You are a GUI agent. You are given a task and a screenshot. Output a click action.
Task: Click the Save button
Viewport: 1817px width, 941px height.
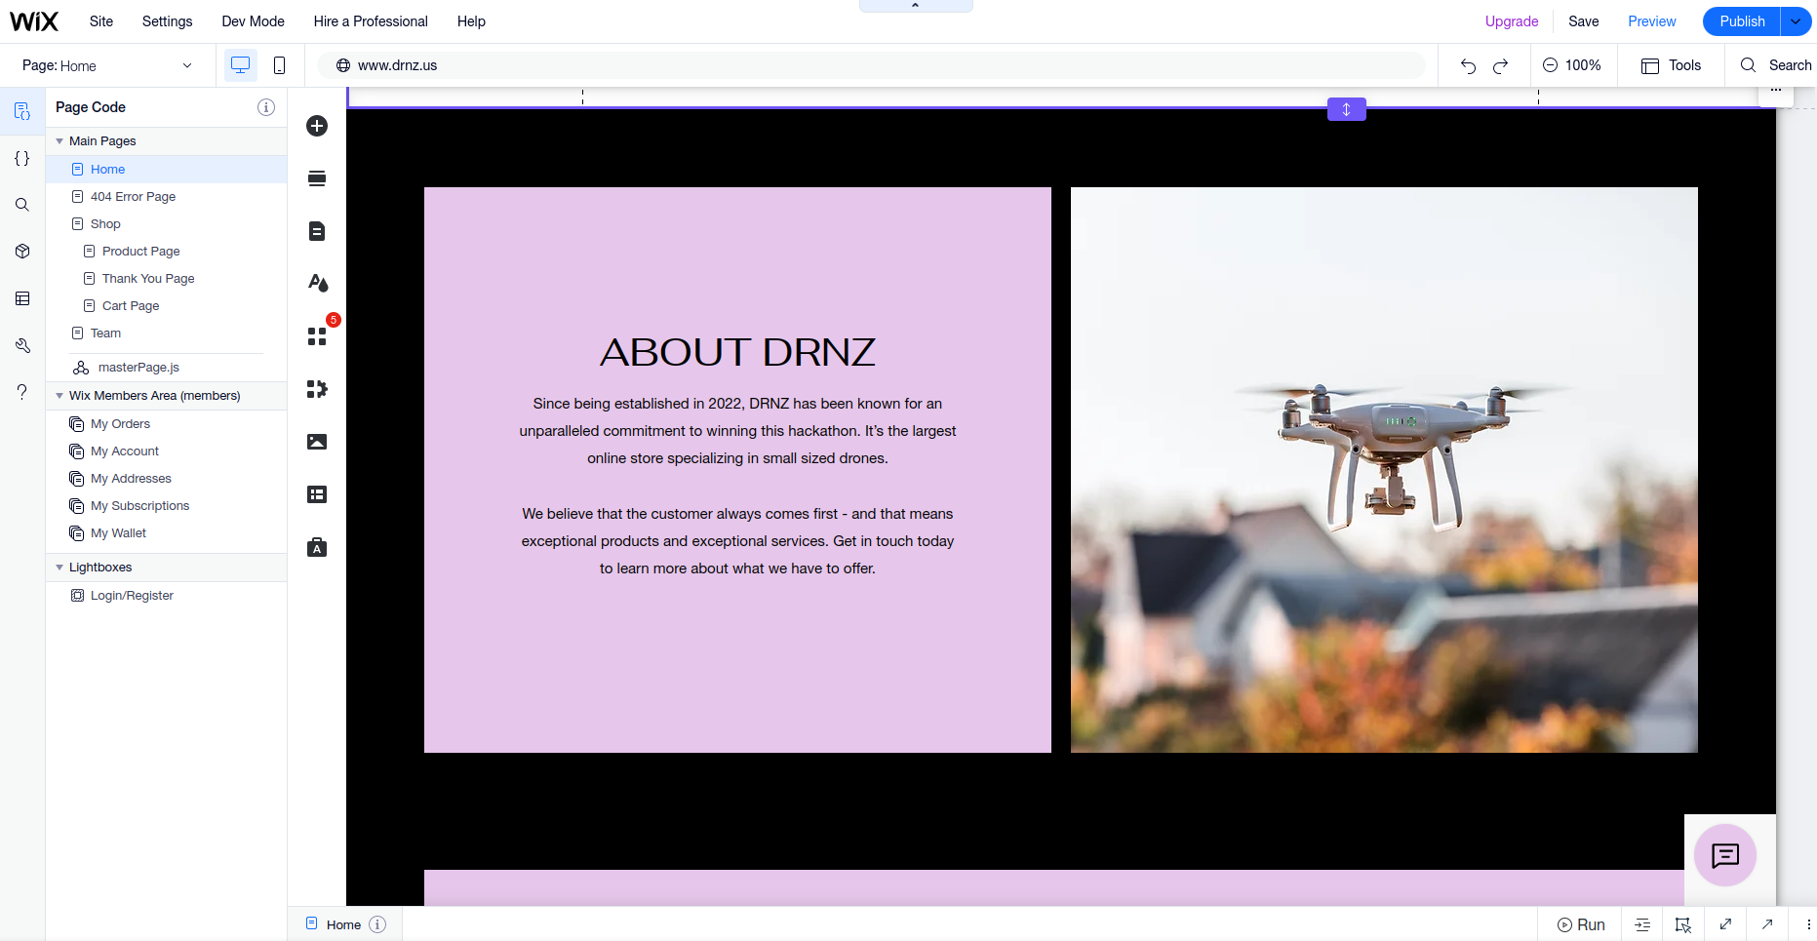click(x=1584, y=21)
